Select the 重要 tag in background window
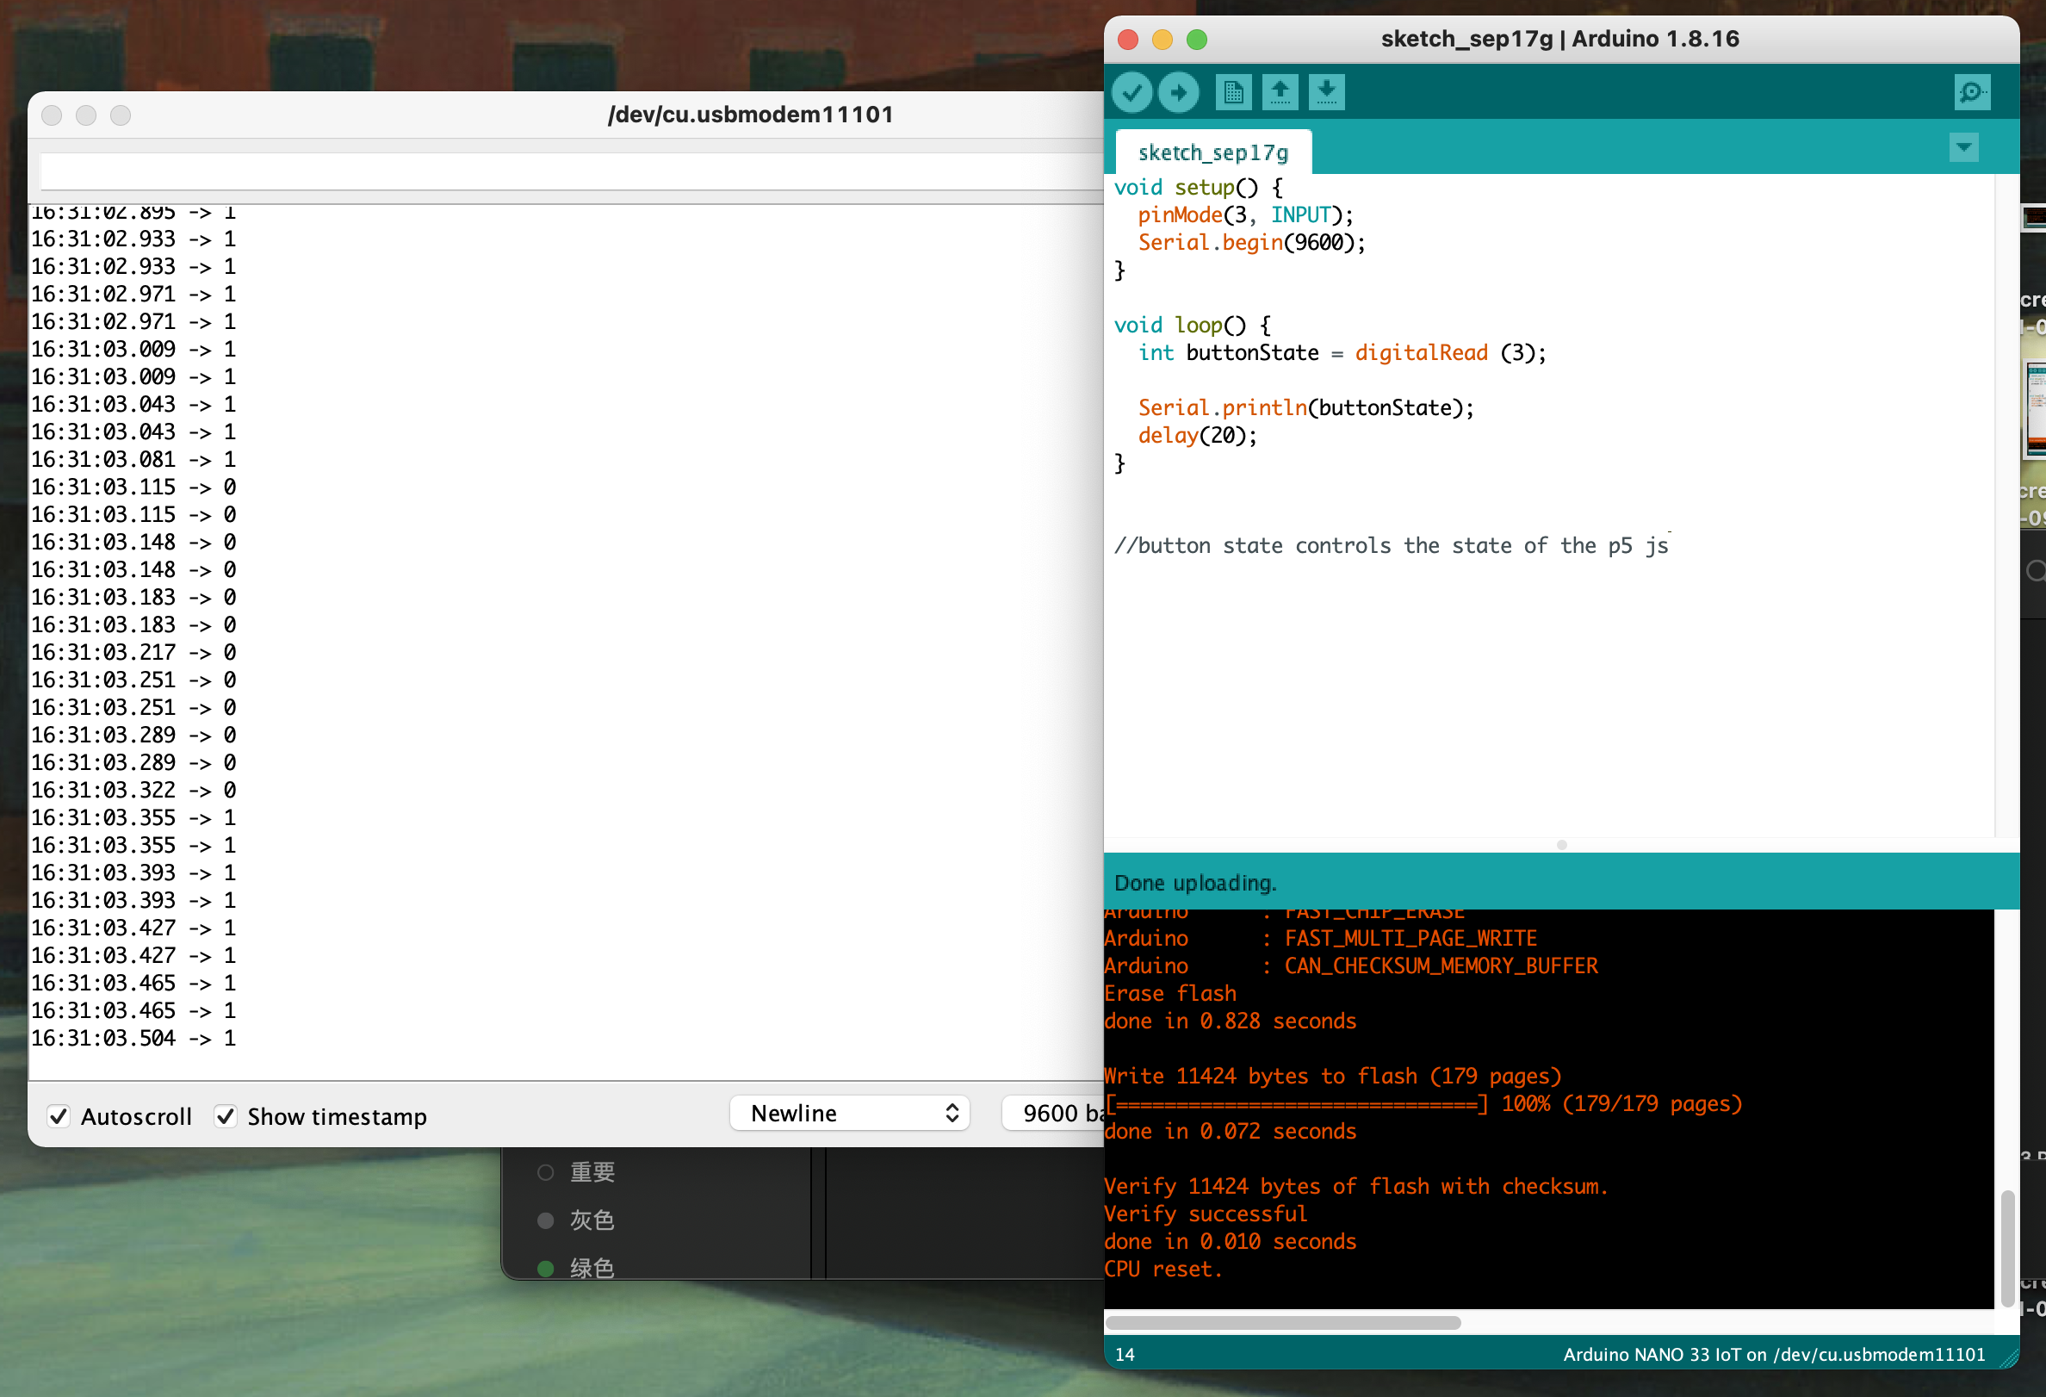The width and height of the screenshot is (2046, 1397). coord(577,1172)
